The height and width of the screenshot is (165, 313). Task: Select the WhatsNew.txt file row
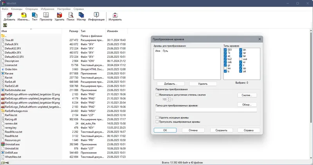64,157
